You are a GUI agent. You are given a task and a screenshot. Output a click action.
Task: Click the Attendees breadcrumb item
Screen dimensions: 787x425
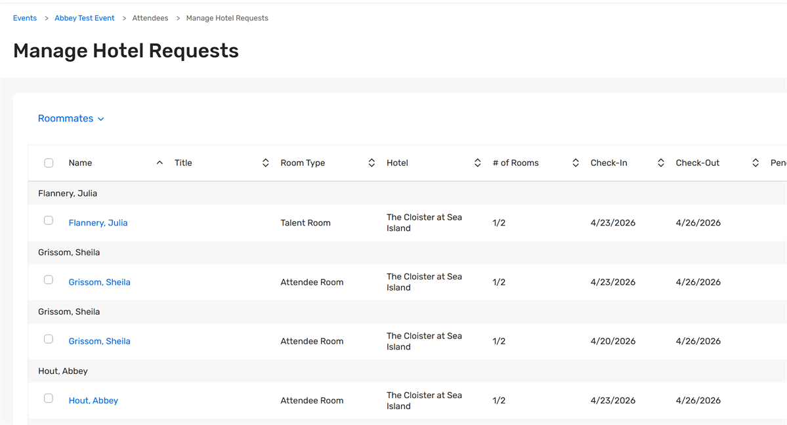150,18
